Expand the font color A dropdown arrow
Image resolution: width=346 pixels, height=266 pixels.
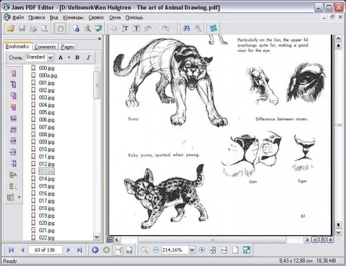[x=69, y=58]
